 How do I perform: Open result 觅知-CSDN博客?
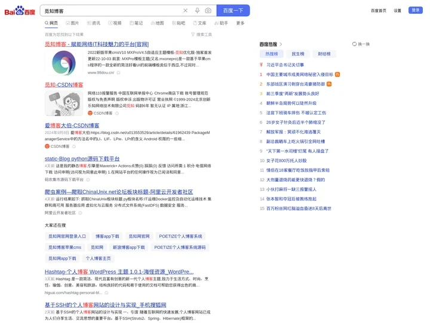click(64, 85)
